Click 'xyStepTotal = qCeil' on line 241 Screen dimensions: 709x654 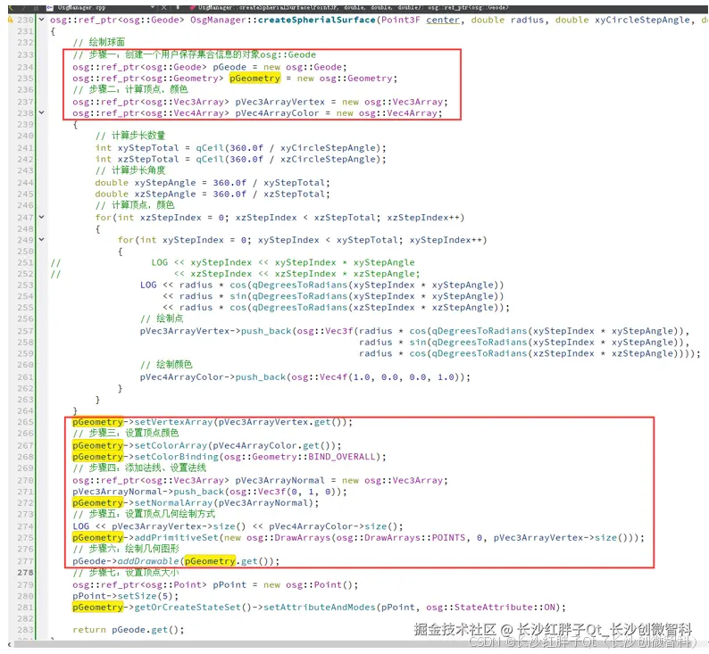[x=171, y=148]
